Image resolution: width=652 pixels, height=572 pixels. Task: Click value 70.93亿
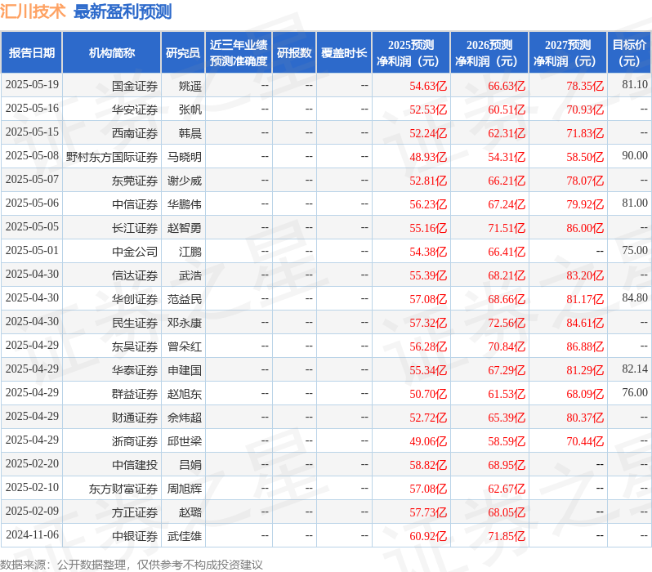pos(585,109)
